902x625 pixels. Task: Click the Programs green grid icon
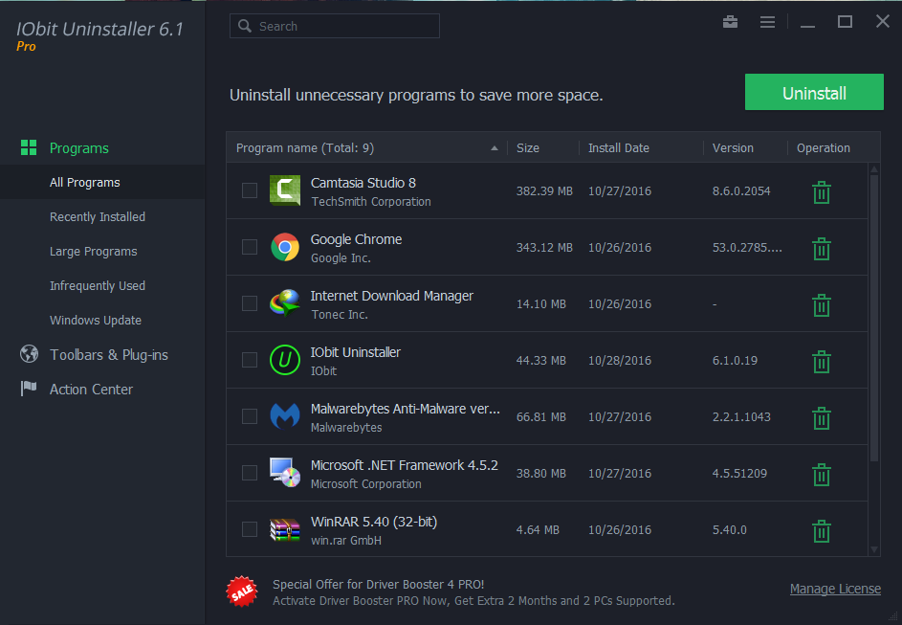pyautogui.click(x=29, y=147)
